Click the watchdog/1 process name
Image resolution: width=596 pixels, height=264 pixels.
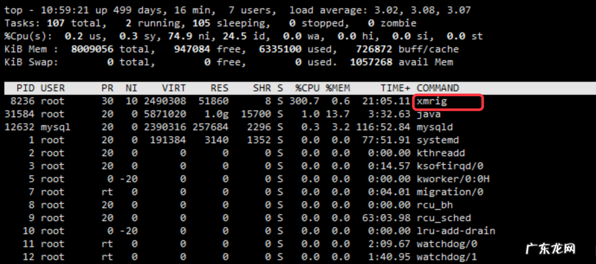pyautogui.click(x=447, y=257)
